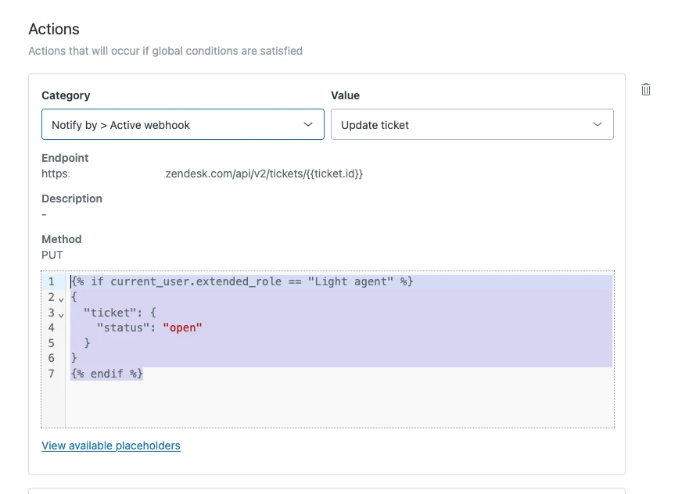689x494 pixels.
Task: Click line number 1 in the gutter
Action: [x=51, y=281]
